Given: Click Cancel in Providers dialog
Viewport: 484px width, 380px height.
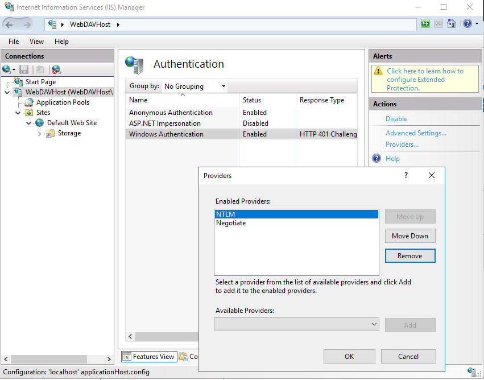Looking at the screenshot, I should pyautogui.click(x=408, y=357).
